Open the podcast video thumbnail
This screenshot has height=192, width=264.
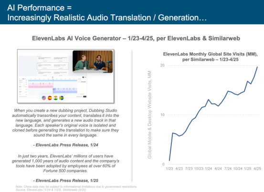tap(93, 61)
